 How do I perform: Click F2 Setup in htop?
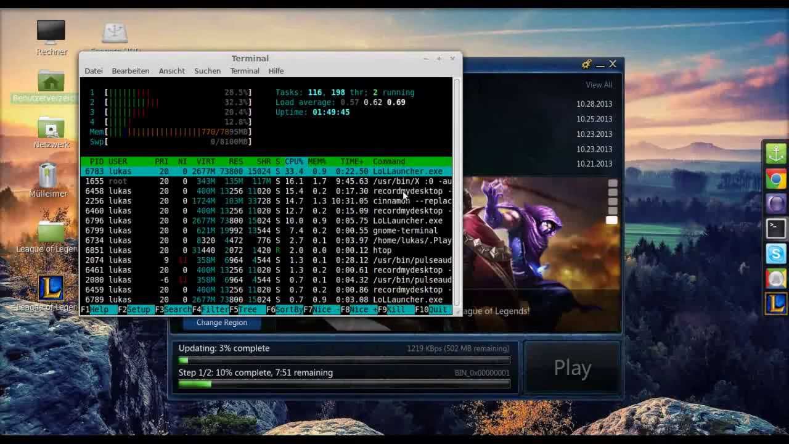click(x=136, y=310)
